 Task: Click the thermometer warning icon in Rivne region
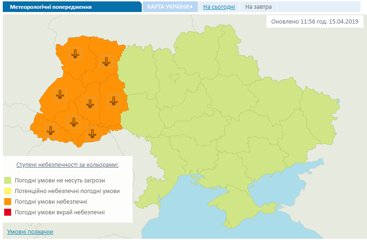point(106,62)
